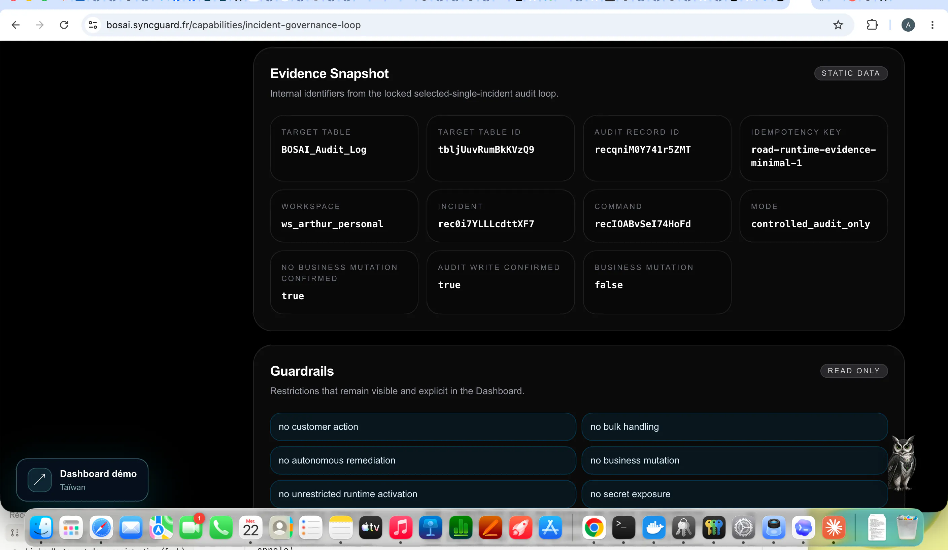Click the ws_arthur_personal workspace value

click(332, 224)
